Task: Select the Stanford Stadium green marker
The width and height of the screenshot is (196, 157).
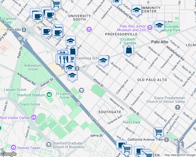Action: 49,95
